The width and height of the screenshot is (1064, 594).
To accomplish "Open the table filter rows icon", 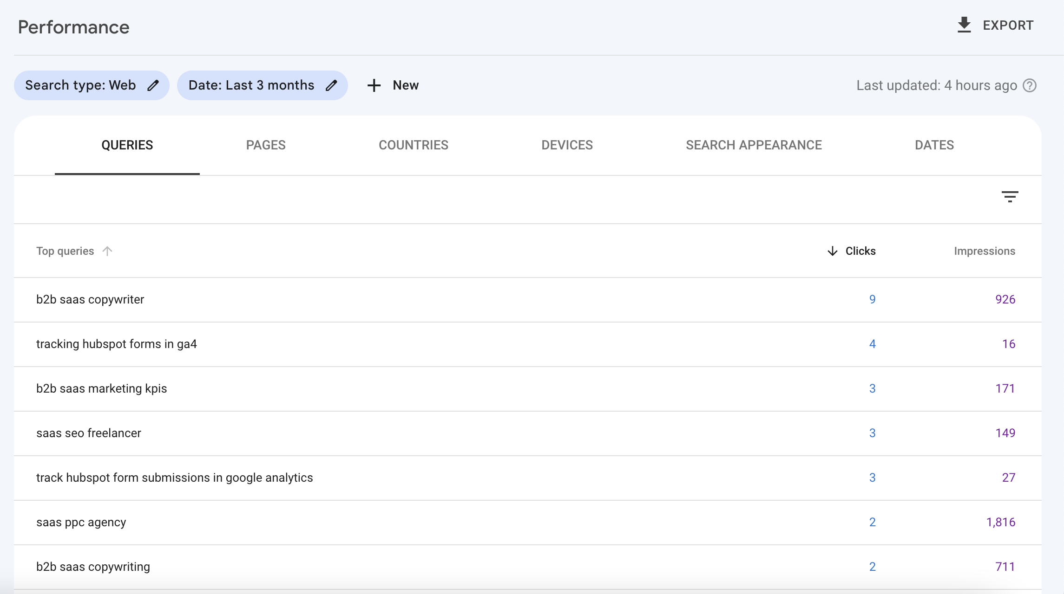I will pos(1010,197).
